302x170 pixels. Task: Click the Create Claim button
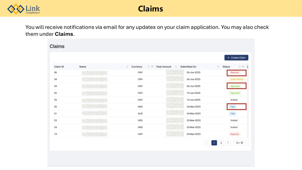[236, 58]
